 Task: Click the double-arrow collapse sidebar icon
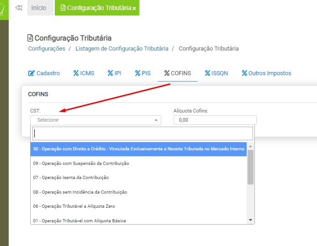19,8
